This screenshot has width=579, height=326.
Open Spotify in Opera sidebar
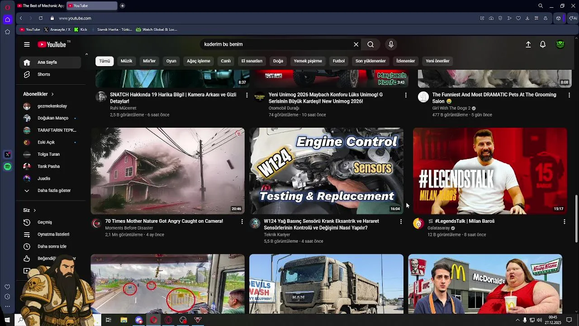click(7, 167)
